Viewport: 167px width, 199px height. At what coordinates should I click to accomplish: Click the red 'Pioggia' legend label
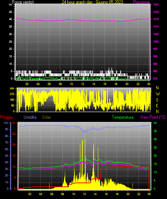coord(6,117)
